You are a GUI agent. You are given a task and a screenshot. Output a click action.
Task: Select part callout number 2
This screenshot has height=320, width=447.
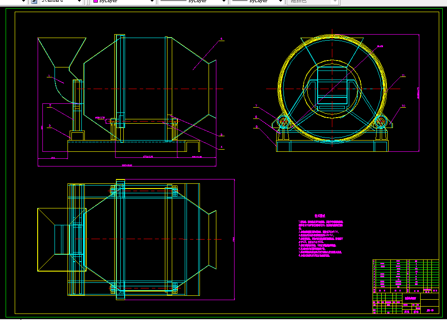pyautogui.click(x=50, y=106)
